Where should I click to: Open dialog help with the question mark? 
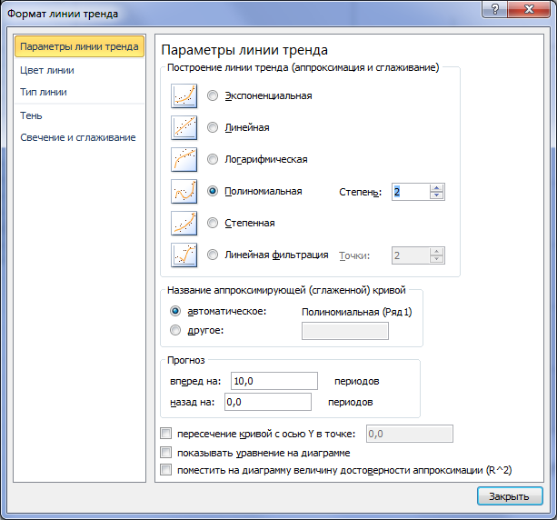click(495, 9)
